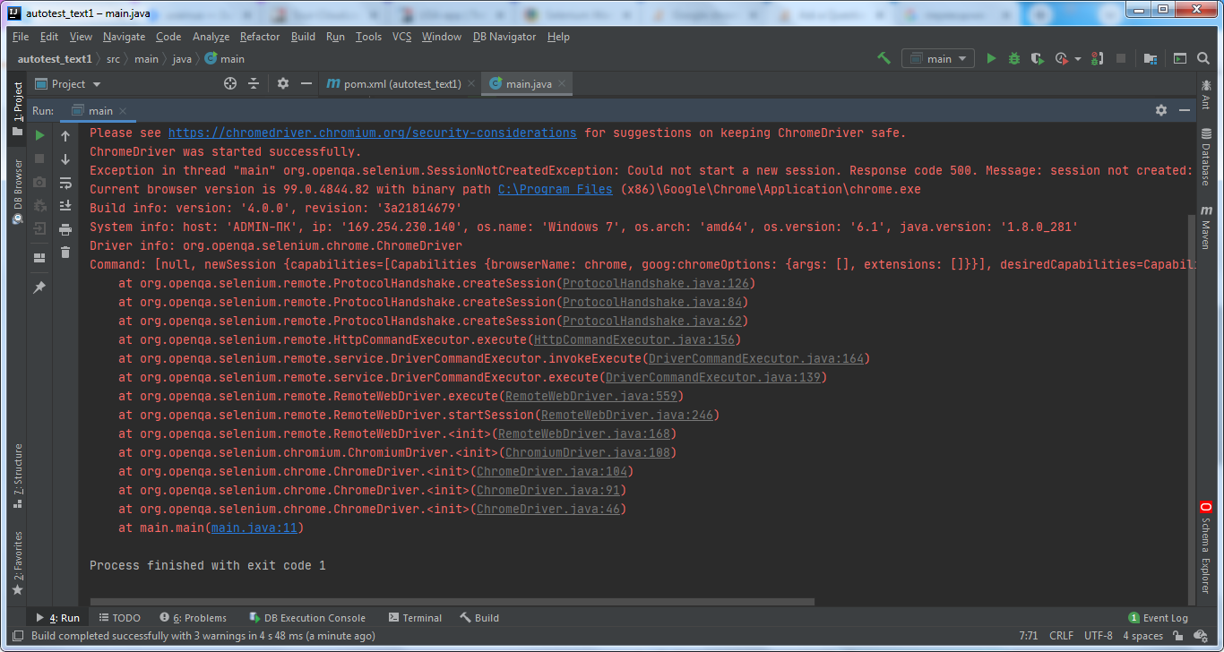The image size is (1224, 652).
Task: Open the Navigate menu
Action: (x=124, y=37)
